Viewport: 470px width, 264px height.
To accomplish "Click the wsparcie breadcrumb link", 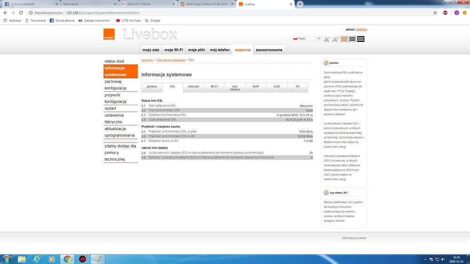I will click(x=147, y=60).
